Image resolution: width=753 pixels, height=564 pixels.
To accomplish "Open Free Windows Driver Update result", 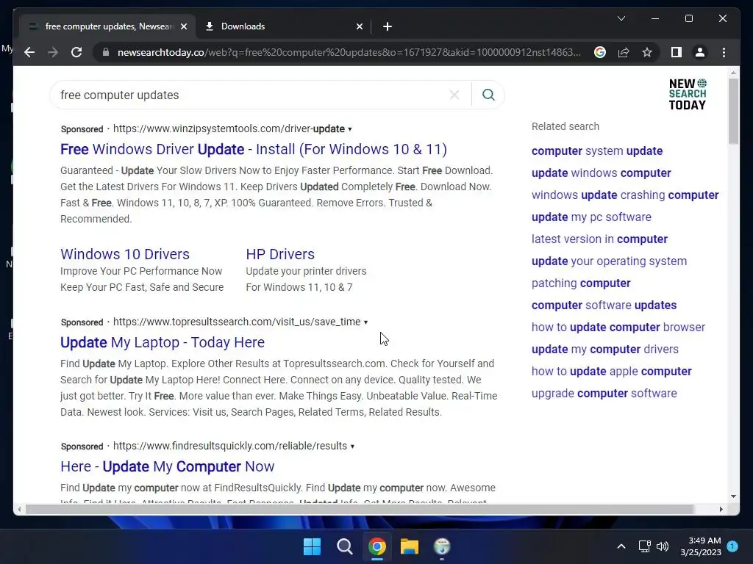I will click(254, 149).
